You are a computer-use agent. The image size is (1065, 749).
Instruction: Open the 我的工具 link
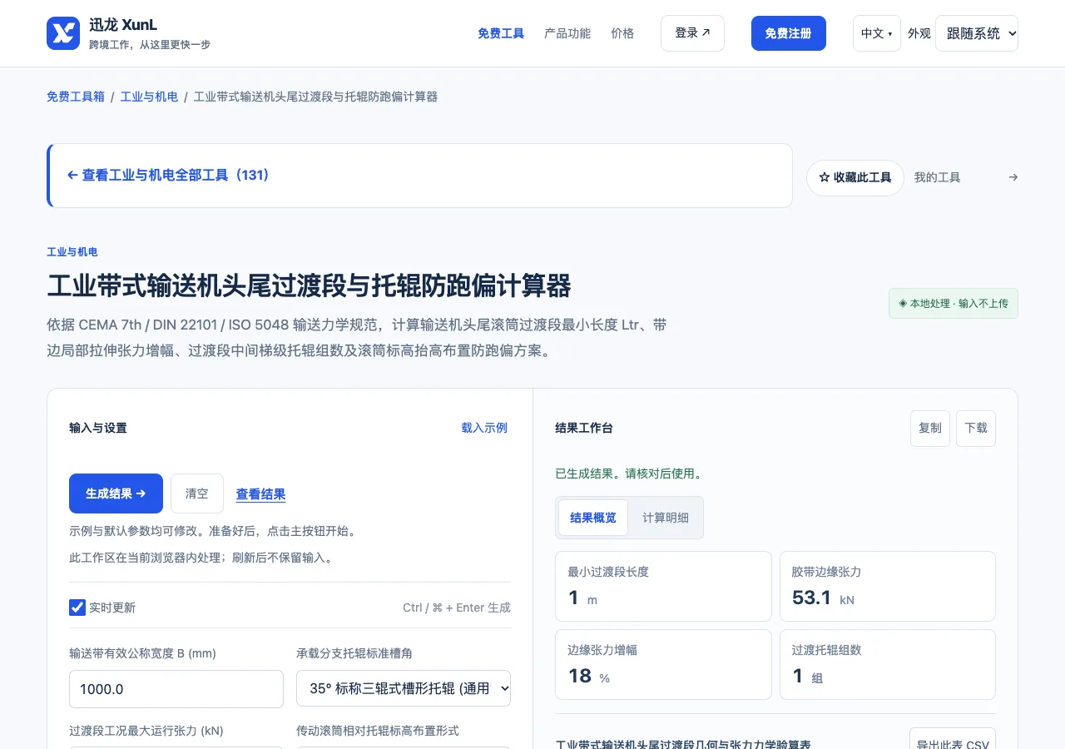938,177
